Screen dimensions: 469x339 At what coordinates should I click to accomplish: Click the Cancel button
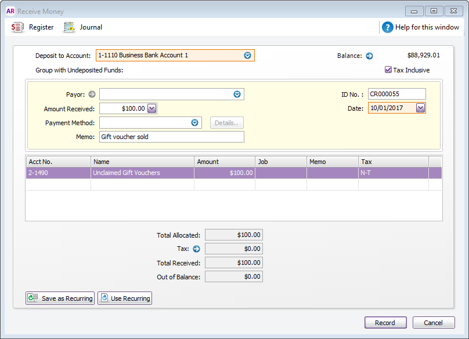coord(433,323)
